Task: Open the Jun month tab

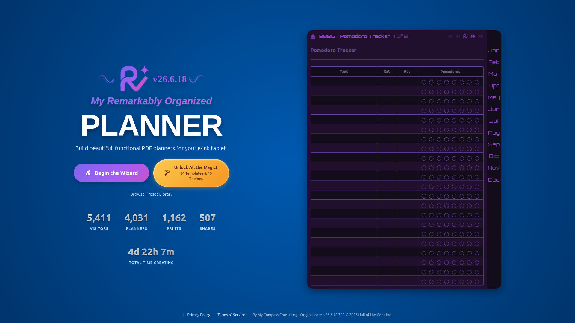Action: [494, 109]
